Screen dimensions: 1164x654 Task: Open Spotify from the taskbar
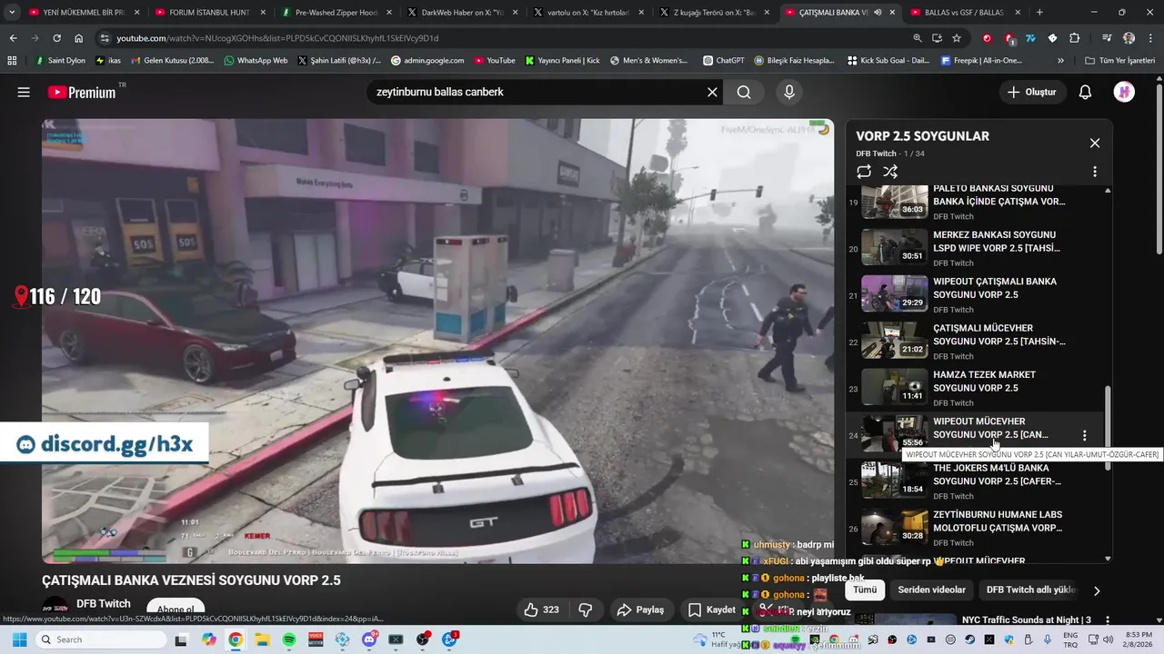(289, 639)
